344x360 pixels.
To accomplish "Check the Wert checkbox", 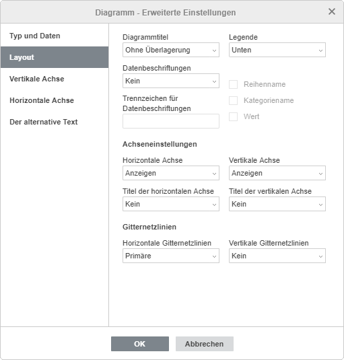I will click(234, 116).
